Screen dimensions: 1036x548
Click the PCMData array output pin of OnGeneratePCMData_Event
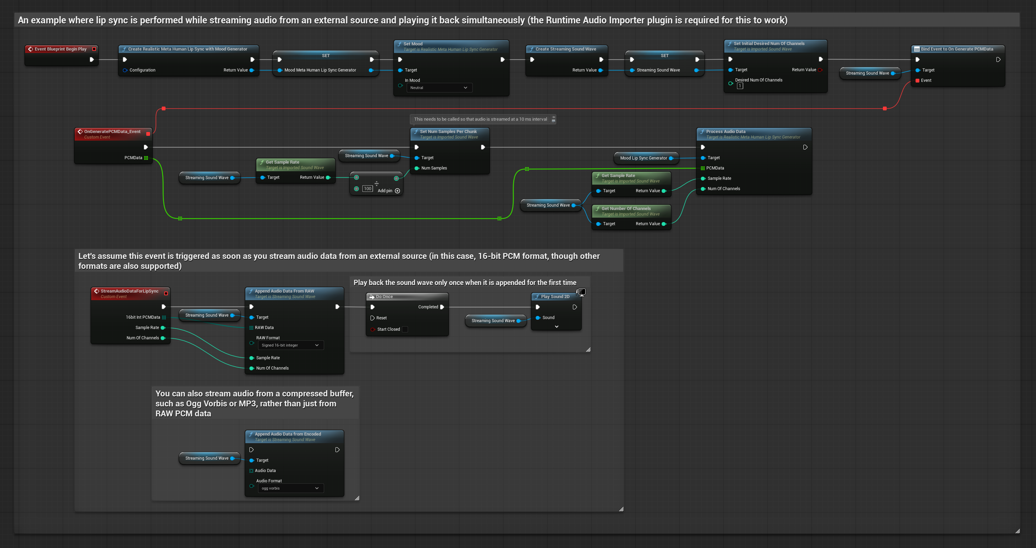[x=146, y=158]
